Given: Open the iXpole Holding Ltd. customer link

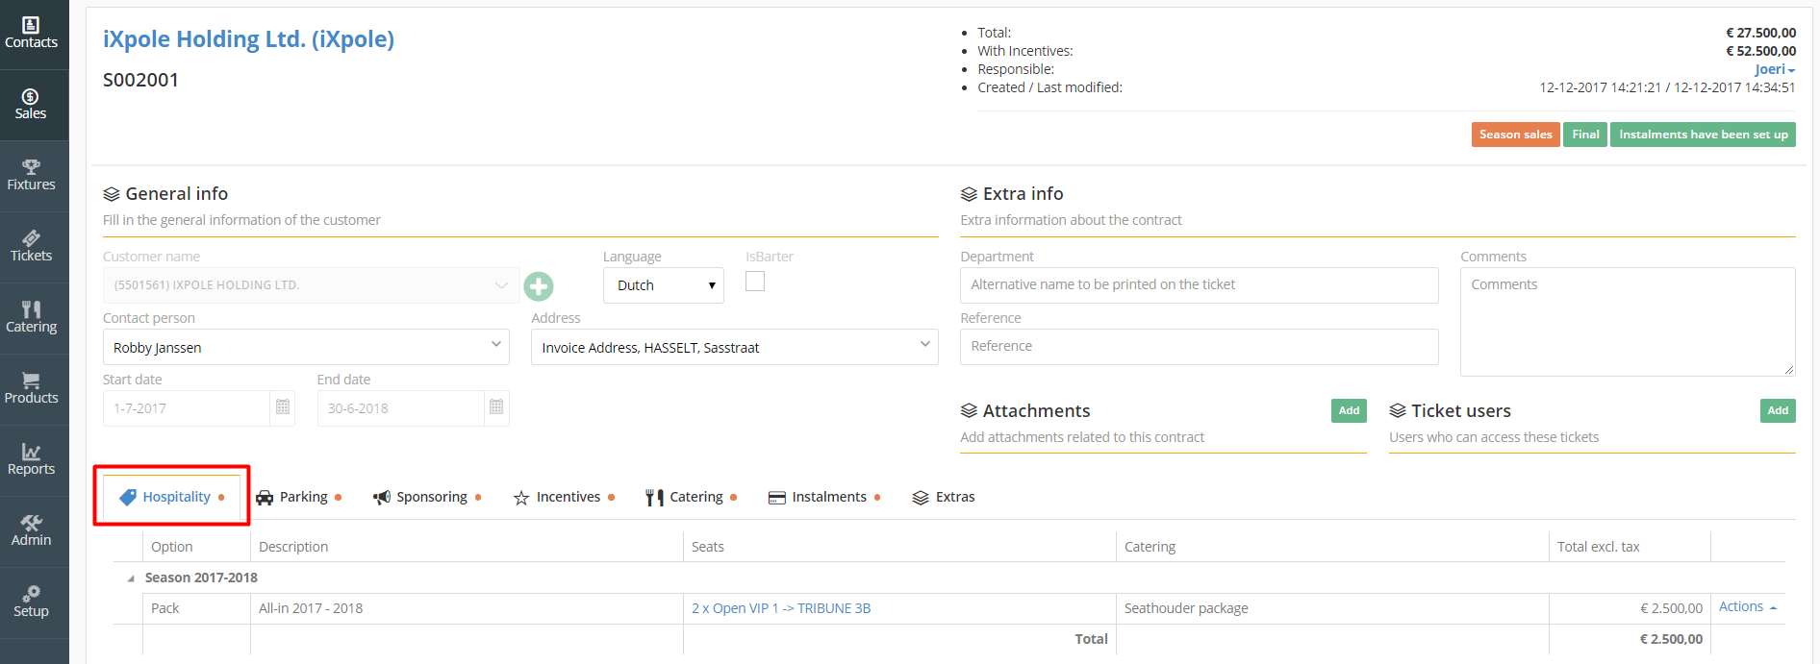Looking at the screenshot, I should click(x=249, y=39).
